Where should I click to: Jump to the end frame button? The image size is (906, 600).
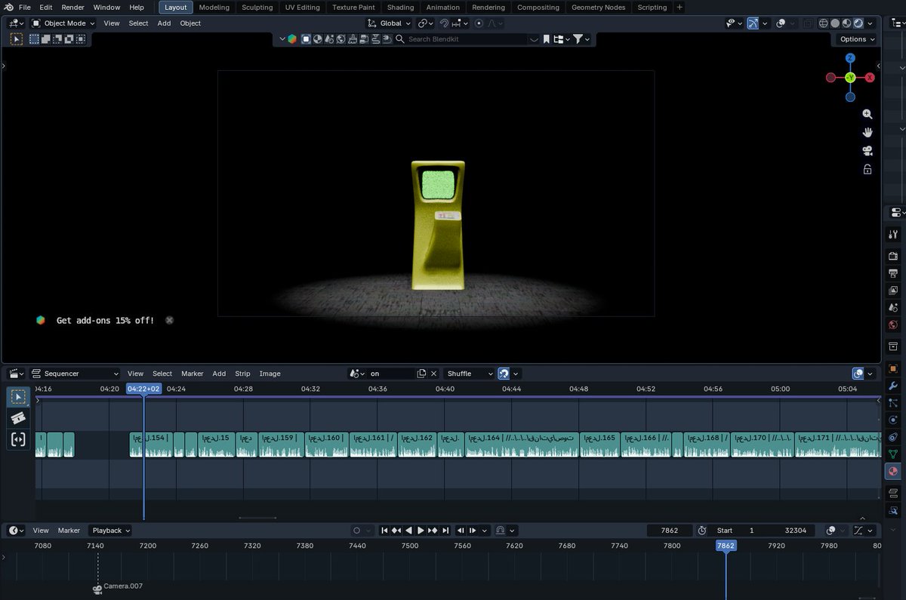pyautogui.click(x=445, y=531)
